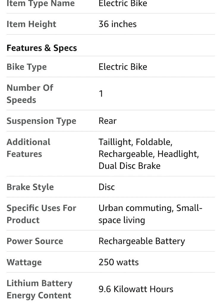Select the value 1 for speeds
This screenshot has width=219, height=304.
pyautogui.click(x=101, y=94)
